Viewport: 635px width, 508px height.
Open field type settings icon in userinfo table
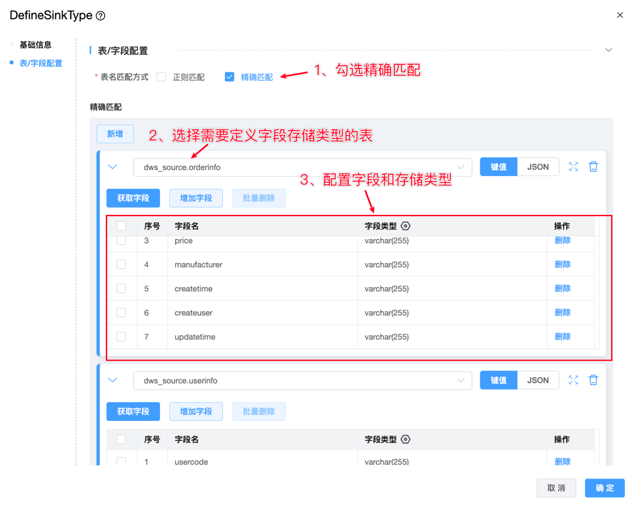(x=405, y=440)
